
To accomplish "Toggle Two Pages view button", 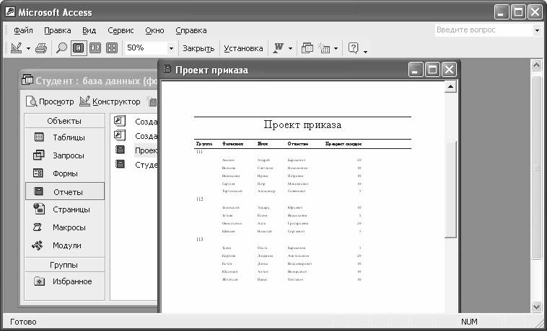I will pyautogui.click(x=95, y=48).
